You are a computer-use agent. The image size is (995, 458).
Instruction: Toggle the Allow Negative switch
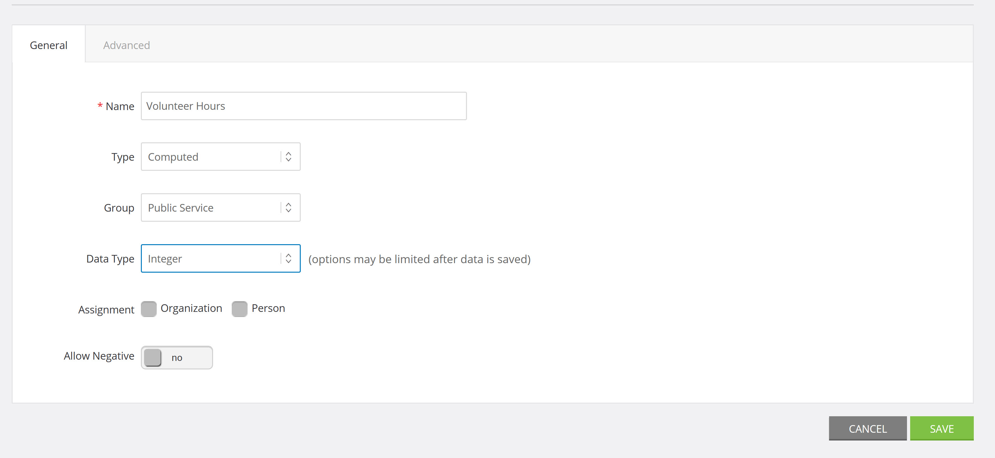click(177, 358)
